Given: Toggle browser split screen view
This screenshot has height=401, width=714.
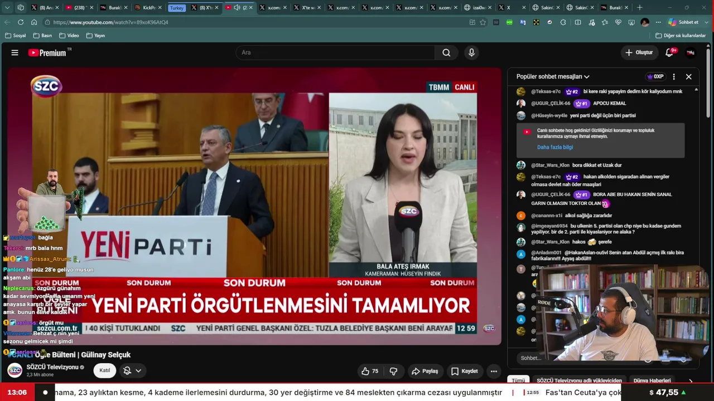Looking at the screenshot, I should pyautogui.click(x=578, y=22).
